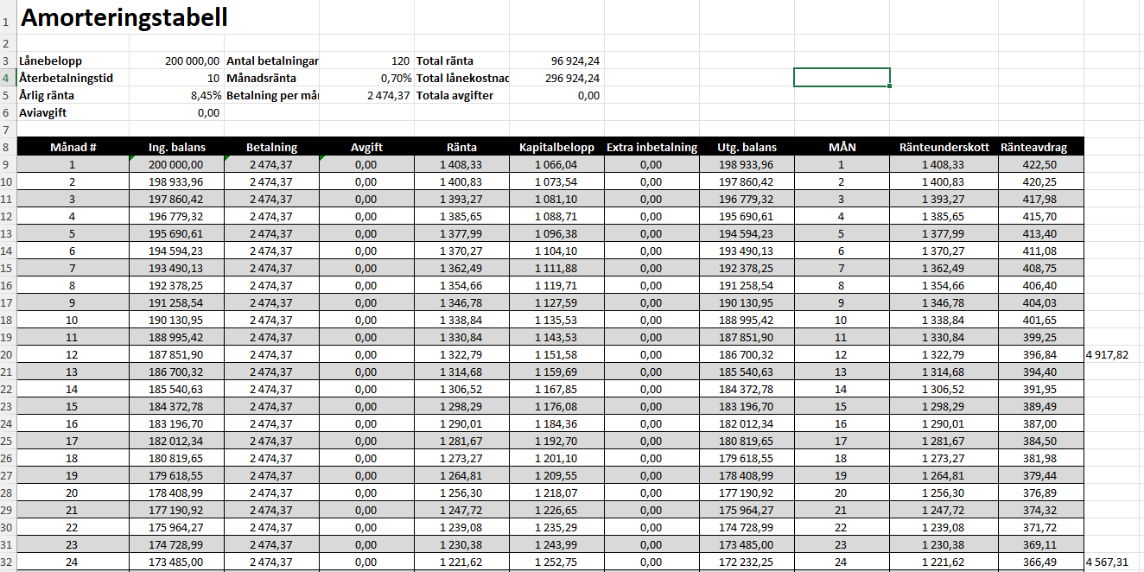1144x572 pixels.
Task: Click the green-bordered active empty cell
Action: [x=841, y=78]
